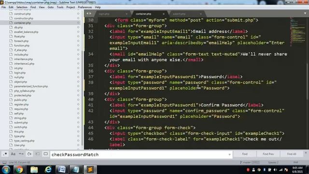Toggle whole word search option
This screenshot has height=174, width=309.
(21, 154)
